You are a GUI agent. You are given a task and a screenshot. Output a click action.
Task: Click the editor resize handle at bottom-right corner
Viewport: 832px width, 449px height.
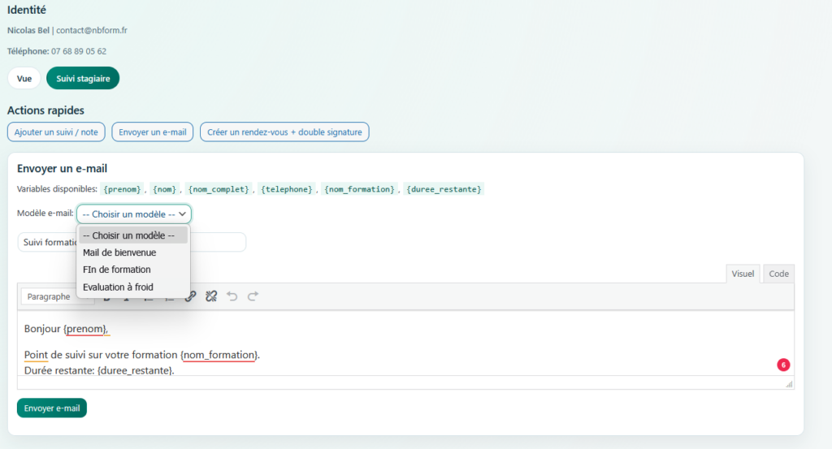(789, 385)
